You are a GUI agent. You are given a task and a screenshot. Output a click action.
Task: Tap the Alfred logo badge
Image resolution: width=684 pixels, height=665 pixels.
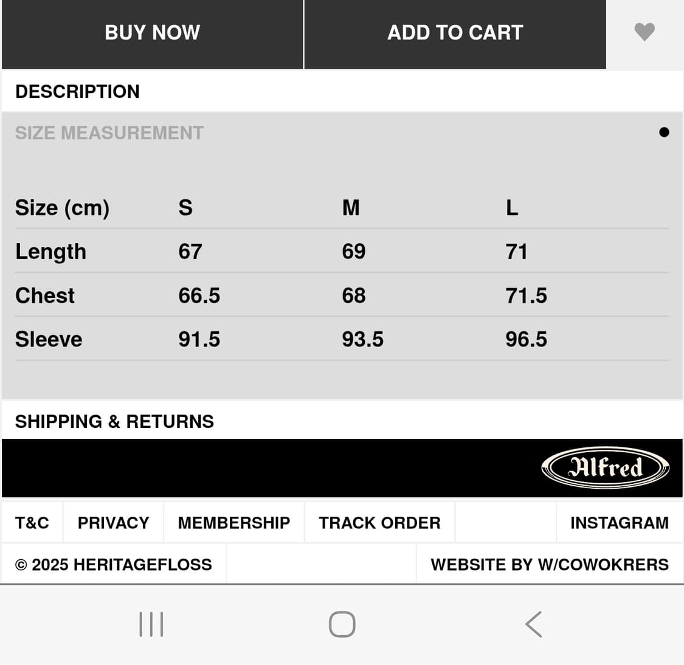point(605,467)
